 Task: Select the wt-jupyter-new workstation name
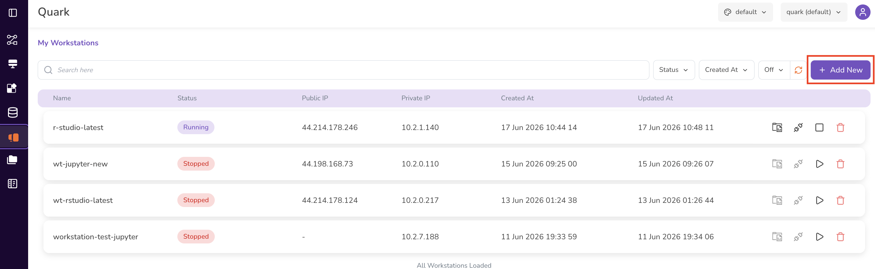80,164
